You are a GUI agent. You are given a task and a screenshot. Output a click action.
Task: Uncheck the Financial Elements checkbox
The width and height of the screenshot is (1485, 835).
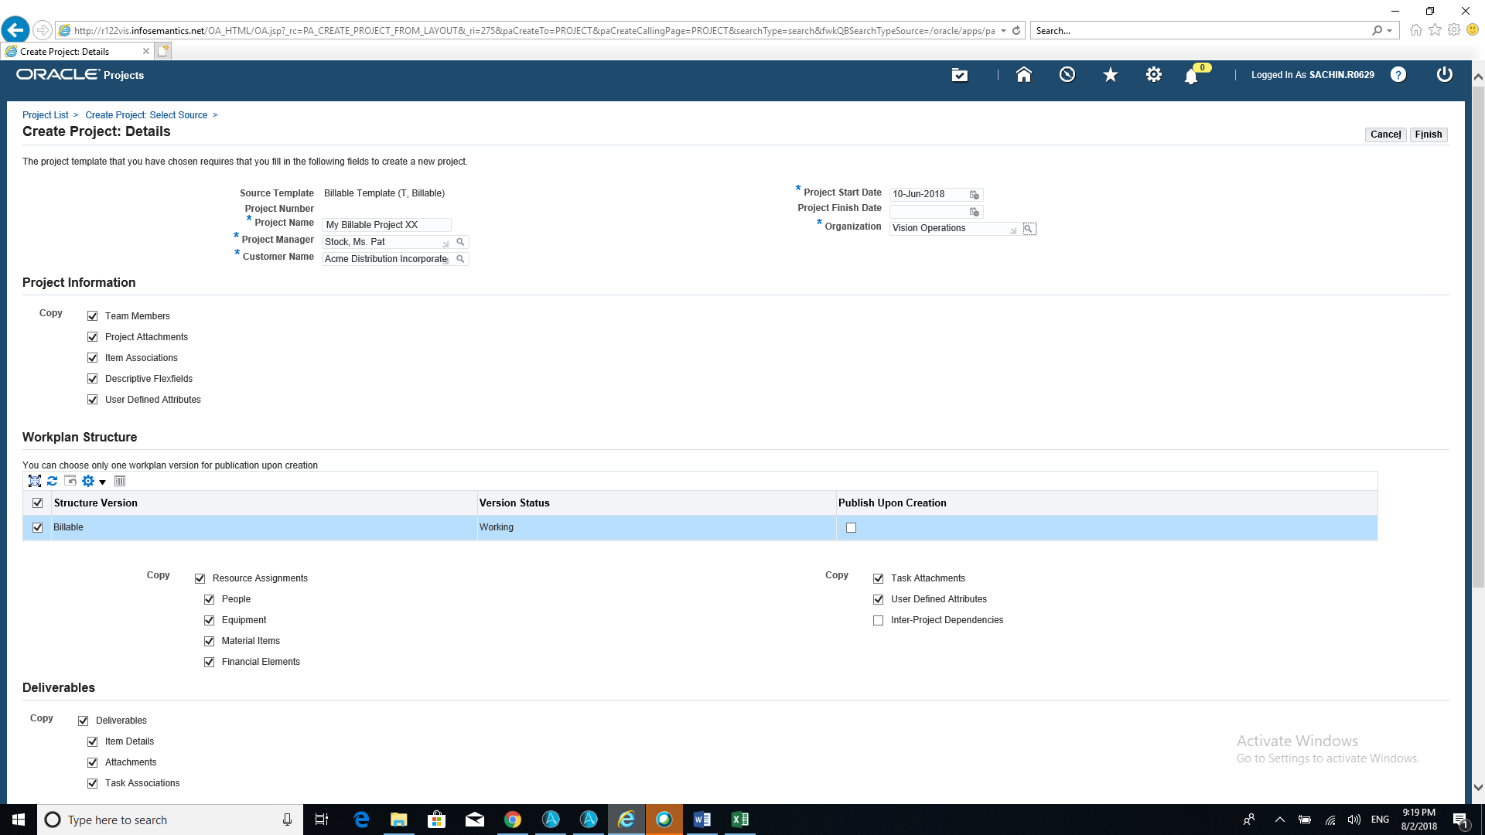(210, 663)
